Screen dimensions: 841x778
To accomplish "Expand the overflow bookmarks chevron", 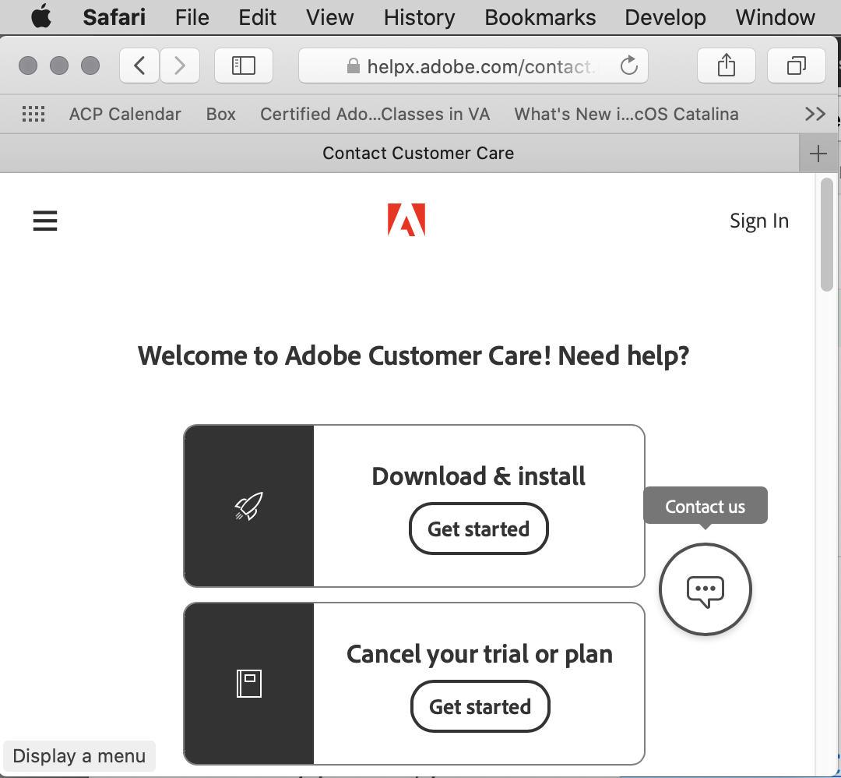I will (815, 114).
